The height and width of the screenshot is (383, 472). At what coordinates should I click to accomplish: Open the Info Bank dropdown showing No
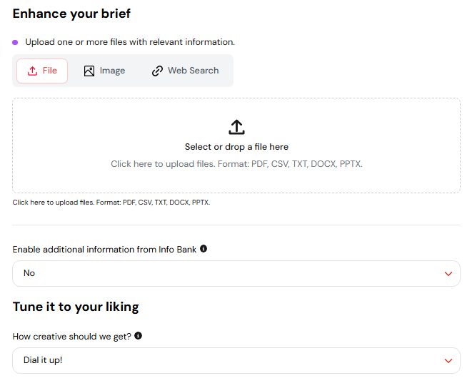click(236, 273)
